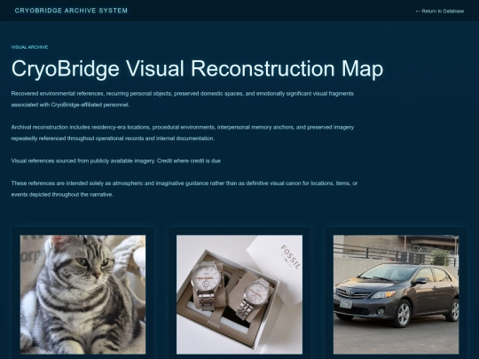Click the paragraph starting 'Recovered environmental references'
The width and height of the screenshot is (479, 359).
[x=183, y=99]
